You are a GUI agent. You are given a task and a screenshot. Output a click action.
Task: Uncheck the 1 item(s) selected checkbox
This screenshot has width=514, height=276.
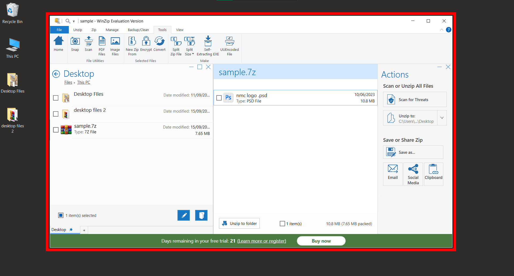61,215
